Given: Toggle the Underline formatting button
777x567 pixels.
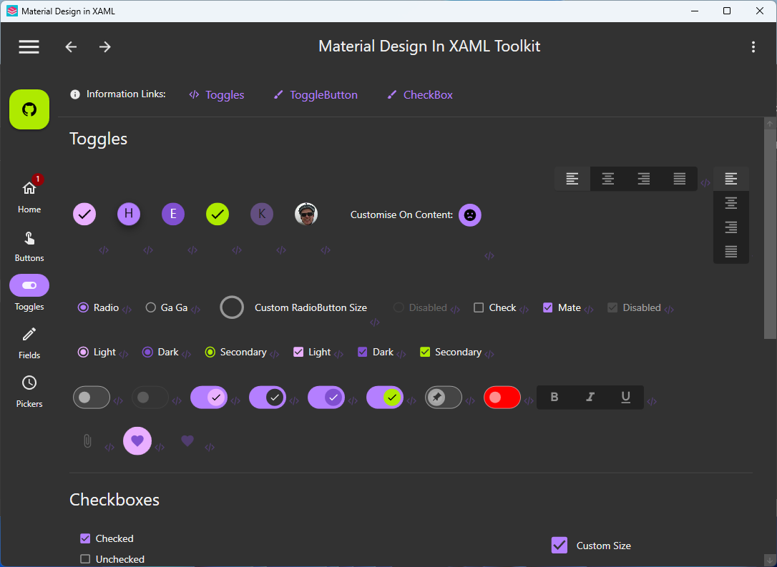Looking at the screenshot, I should pyautogui.click(x=625, y=397).
